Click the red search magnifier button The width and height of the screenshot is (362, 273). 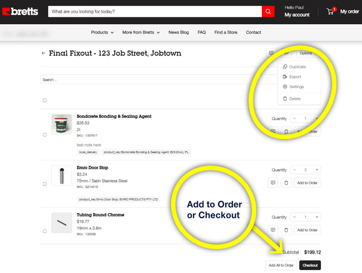pos(268,11)
